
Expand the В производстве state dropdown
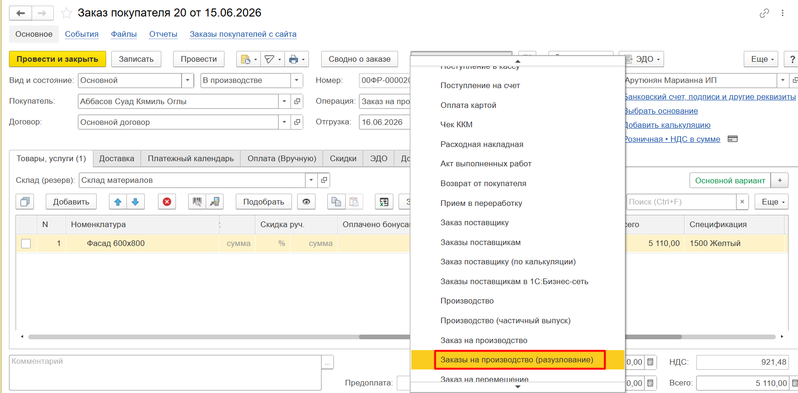[x=297, y=81]
